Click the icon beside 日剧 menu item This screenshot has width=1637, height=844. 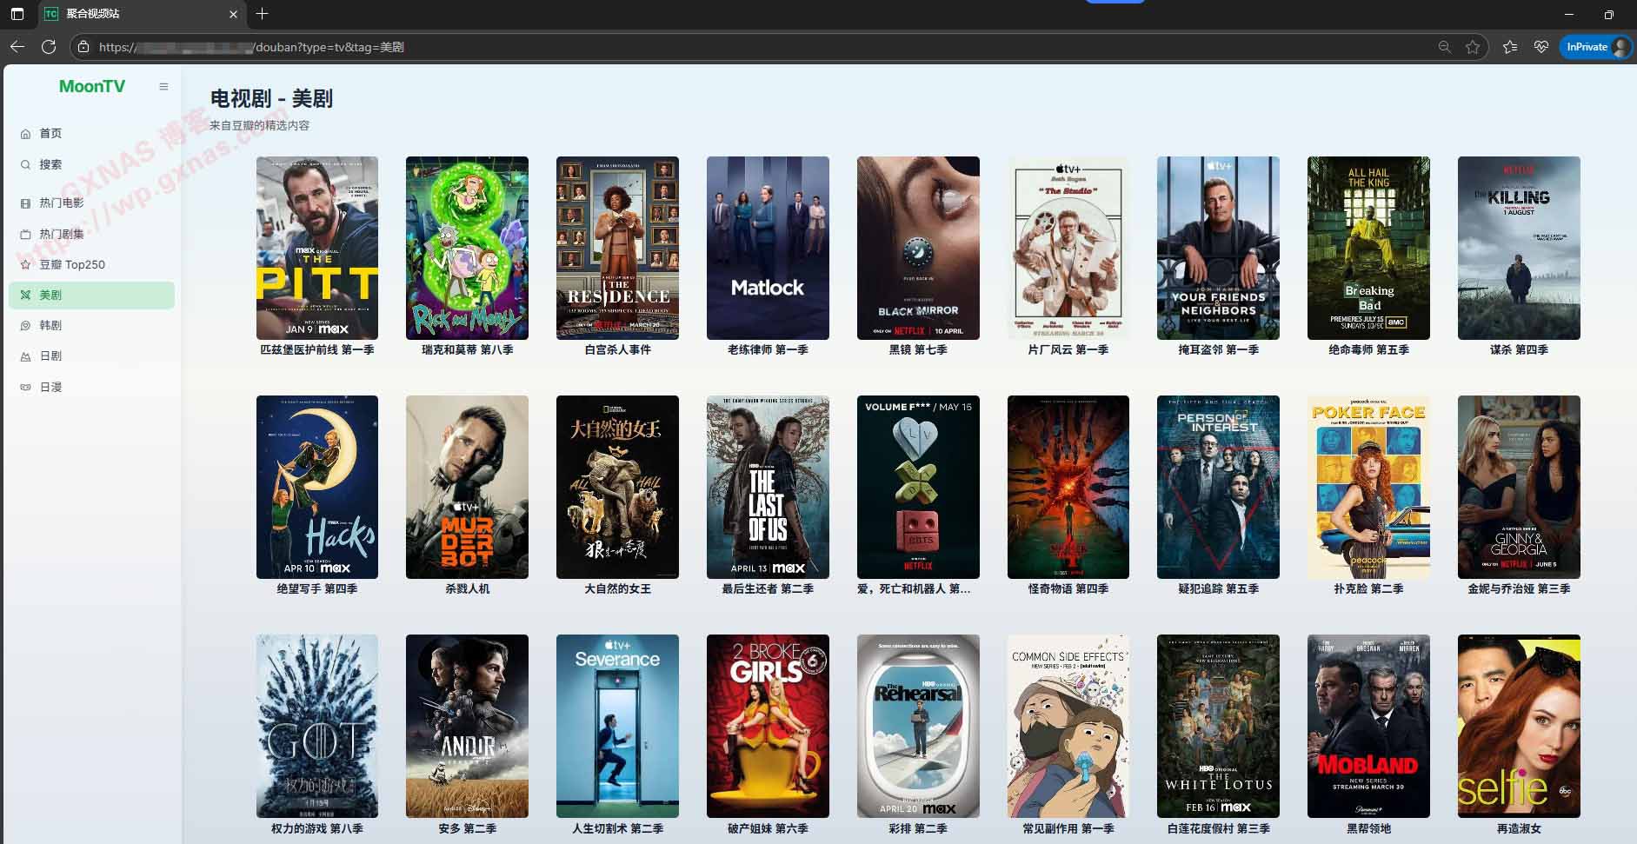point(25,356)
